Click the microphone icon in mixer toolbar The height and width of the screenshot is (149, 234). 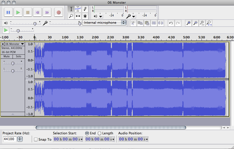tap(45, 23)
